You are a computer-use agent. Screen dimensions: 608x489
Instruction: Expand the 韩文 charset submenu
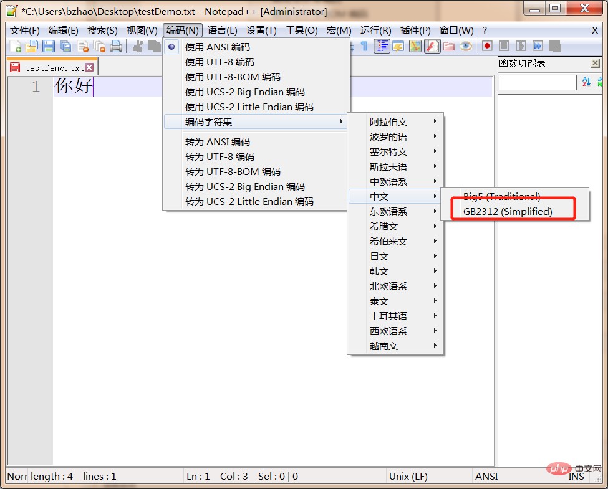[395, 271]
